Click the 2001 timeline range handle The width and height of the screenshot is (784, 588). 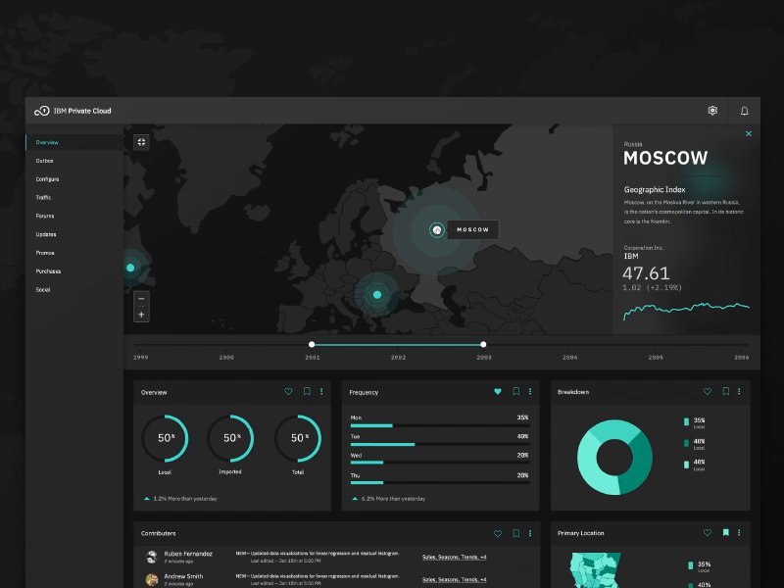tap(312, 345)
